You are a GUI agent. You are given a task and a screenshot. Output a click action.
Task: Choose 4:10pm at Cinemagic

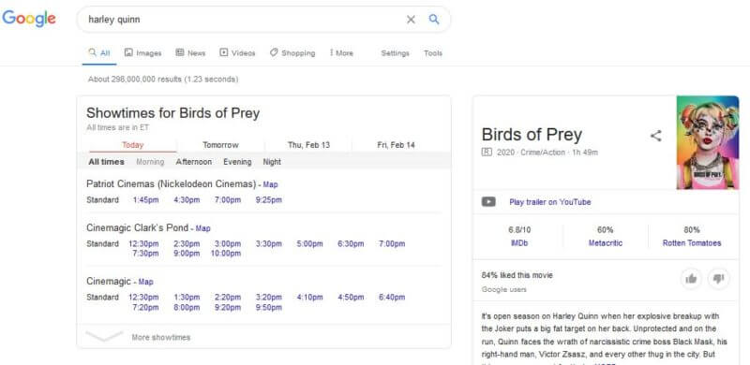click(310, 298)
